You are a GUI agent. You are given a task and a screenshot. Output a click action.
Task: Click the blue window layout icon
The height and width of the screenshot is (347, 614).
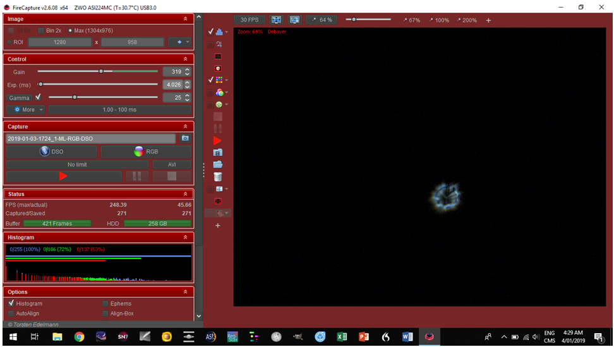(219, 189)
